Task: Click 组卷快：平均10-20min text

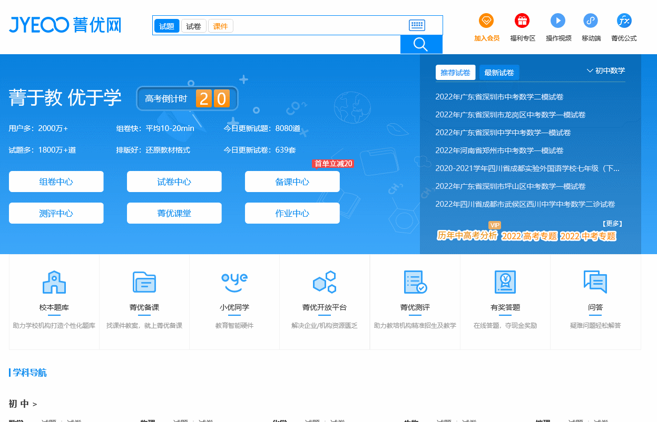Action: click(155, 128)
